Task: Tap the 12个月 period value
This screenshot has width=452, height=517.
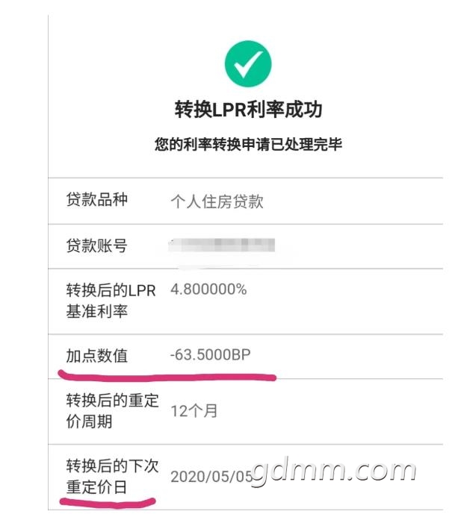Action: [x=194, y=410]
